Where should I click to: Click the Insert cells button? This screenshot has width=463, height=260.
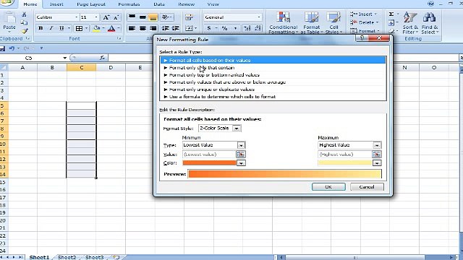click(363, 14)
